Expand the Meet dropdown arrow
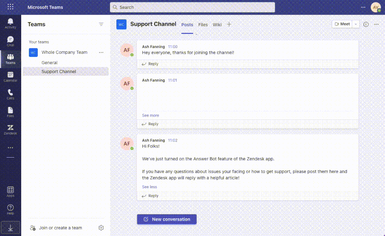This screenshot has width=385, height=236. tap(356, 24)
